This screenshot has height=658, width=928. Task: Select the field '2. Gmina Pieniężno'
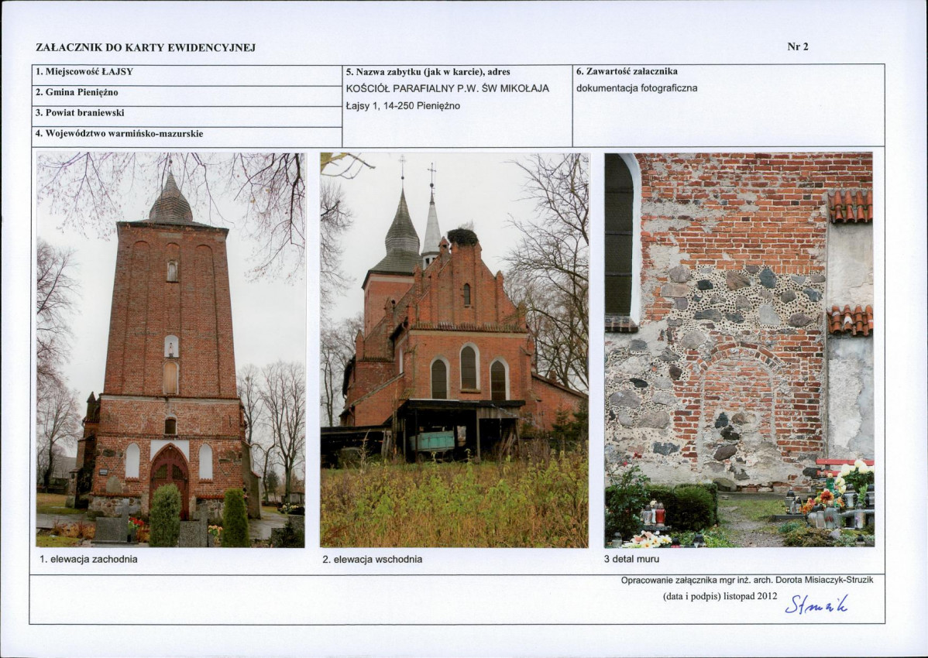coord(187,96)
